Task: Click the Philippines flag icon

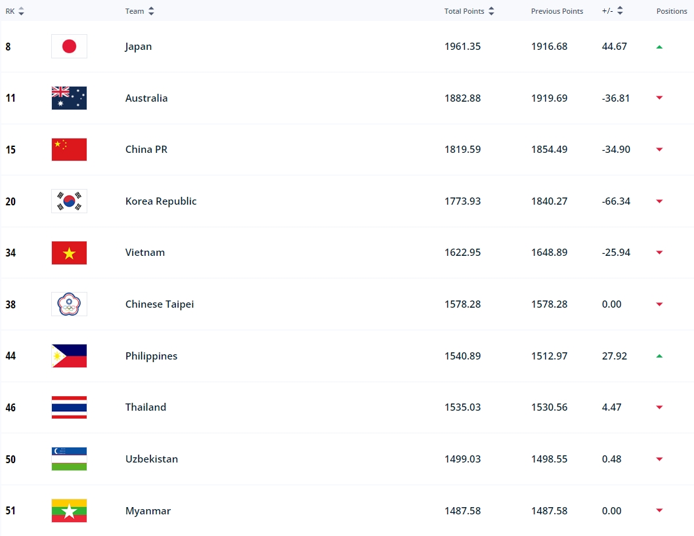Action: [69, 356]
